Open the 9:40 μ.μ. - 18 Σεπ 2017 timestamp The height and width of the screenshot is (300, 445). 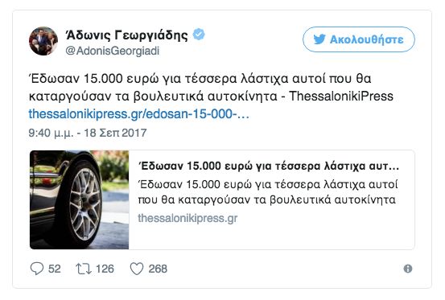[x=88, y=133]
